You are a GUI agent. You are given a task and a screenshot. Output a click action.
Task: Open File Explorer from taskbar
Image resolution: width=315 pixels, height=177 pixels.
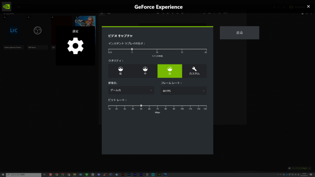[75, 175]
